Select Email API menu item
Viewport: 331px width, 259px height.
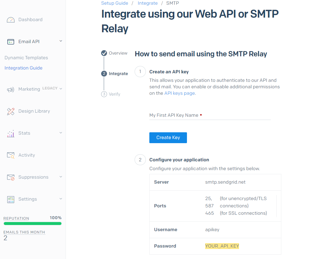29,41
